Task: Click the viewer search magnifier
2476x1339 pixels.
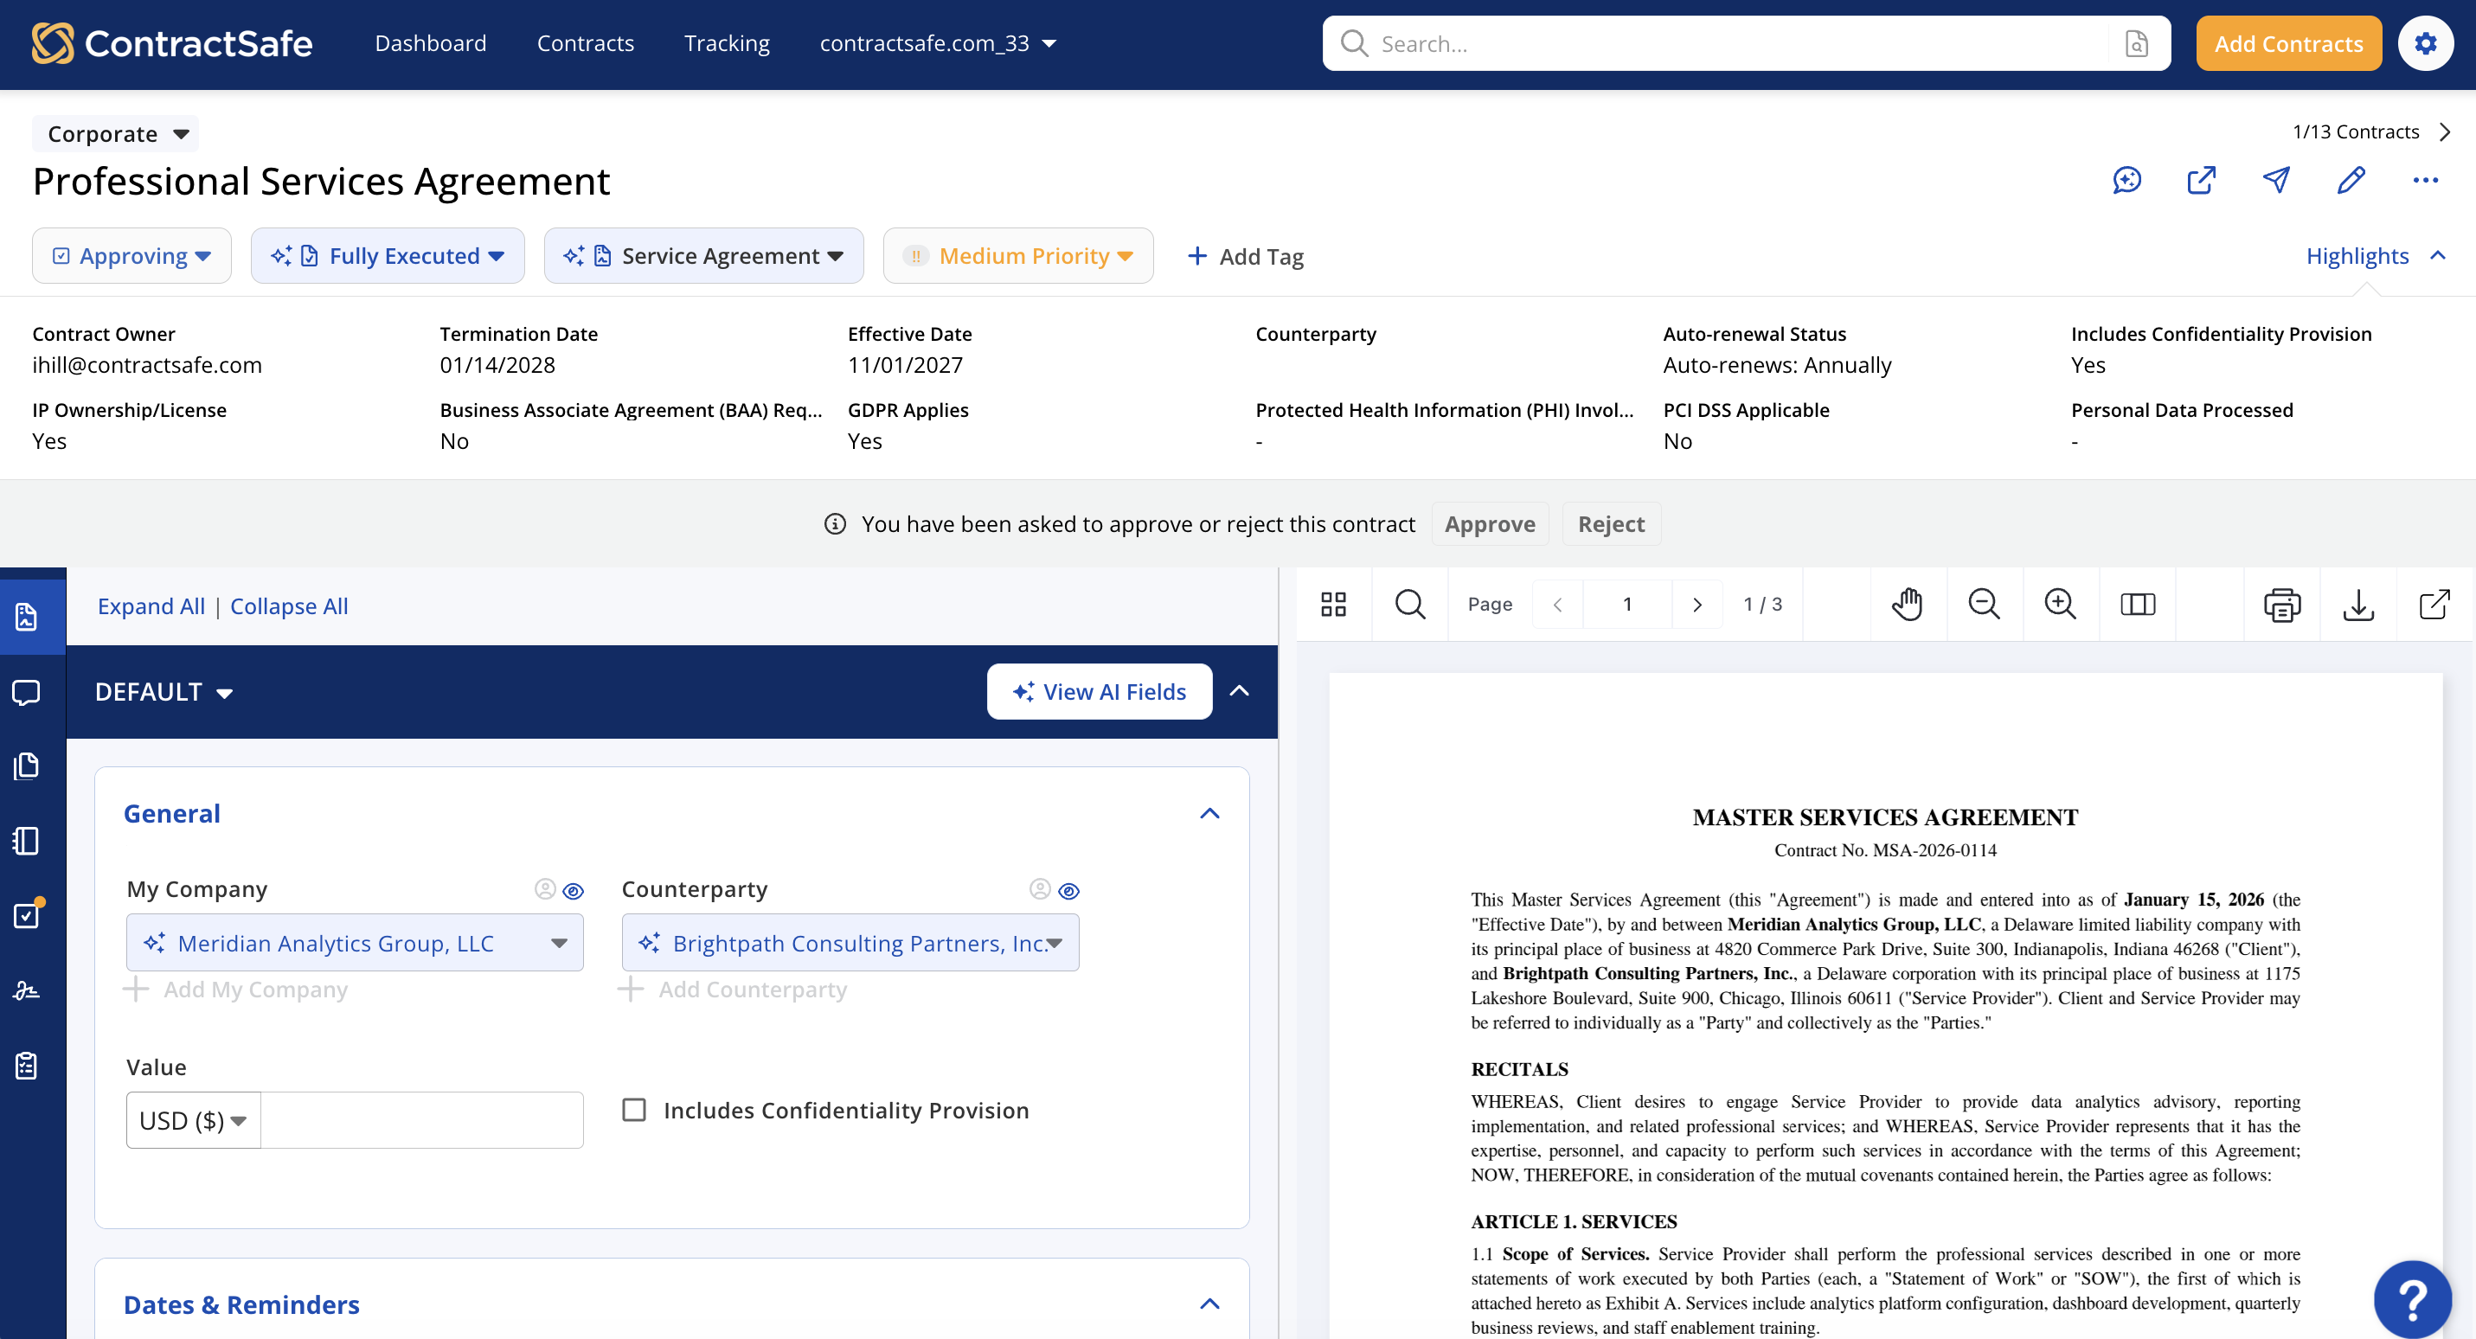Action: (1409, 604)
